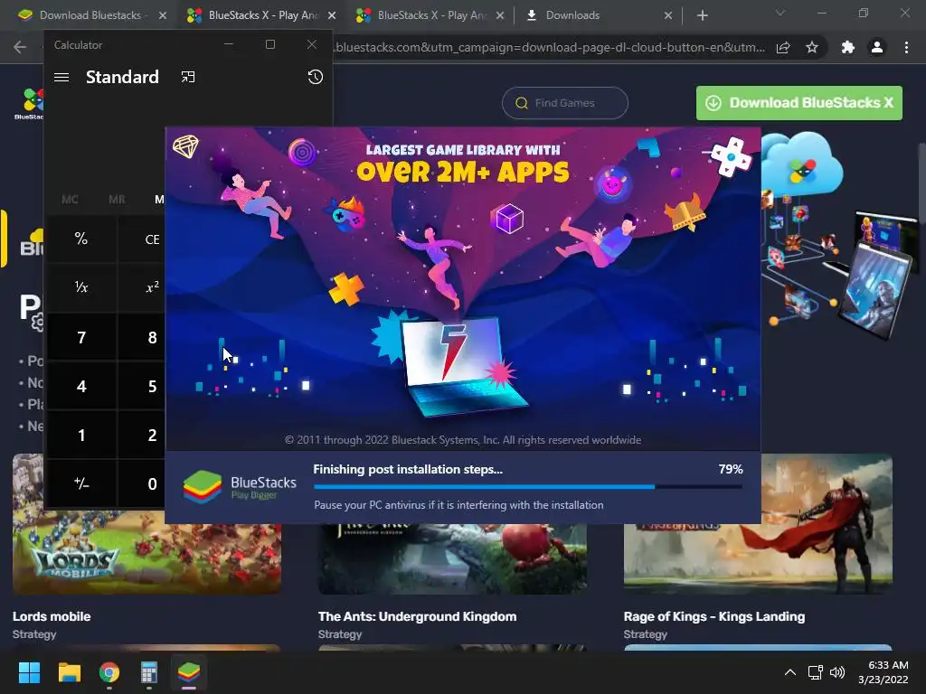
Task: Click the Find Games search field
Action: click(x=565, y=103)
